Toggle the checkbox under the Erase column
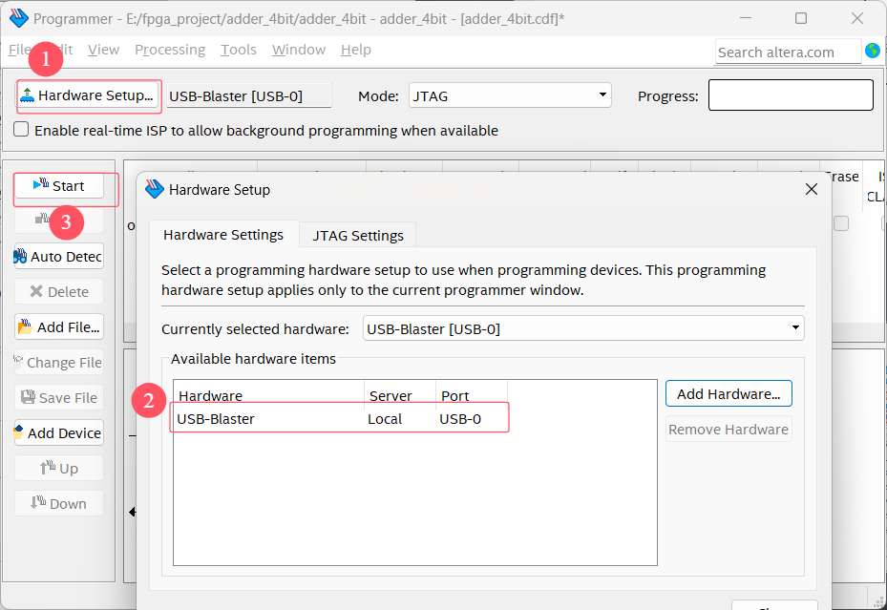The width and height of the screenshot is (887, 610). [841, 223]
